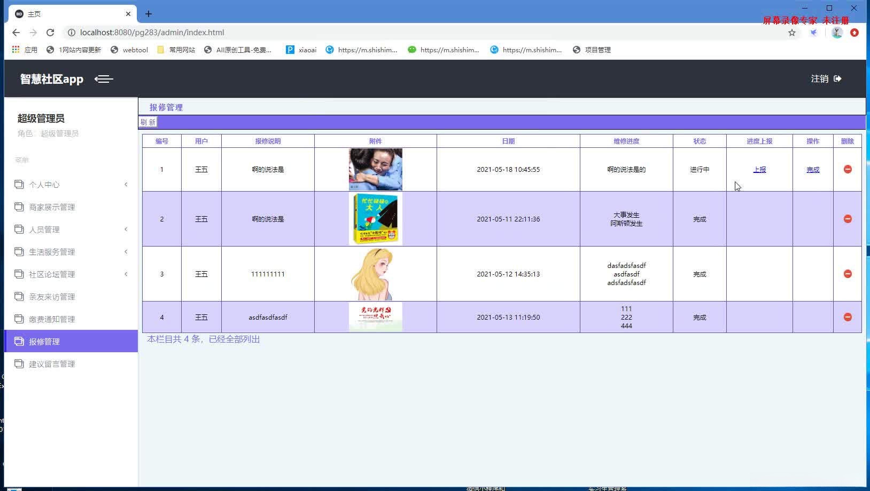Screen dimensions: 870x491
Task: Click the 建议留言管理 sidebar icon
Action: click(19, 363)
